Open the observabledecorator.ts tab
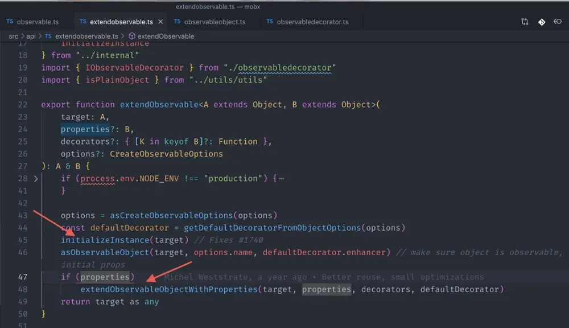Image resolution: width=569 pixels, height=328 pixels. (312, 22)
